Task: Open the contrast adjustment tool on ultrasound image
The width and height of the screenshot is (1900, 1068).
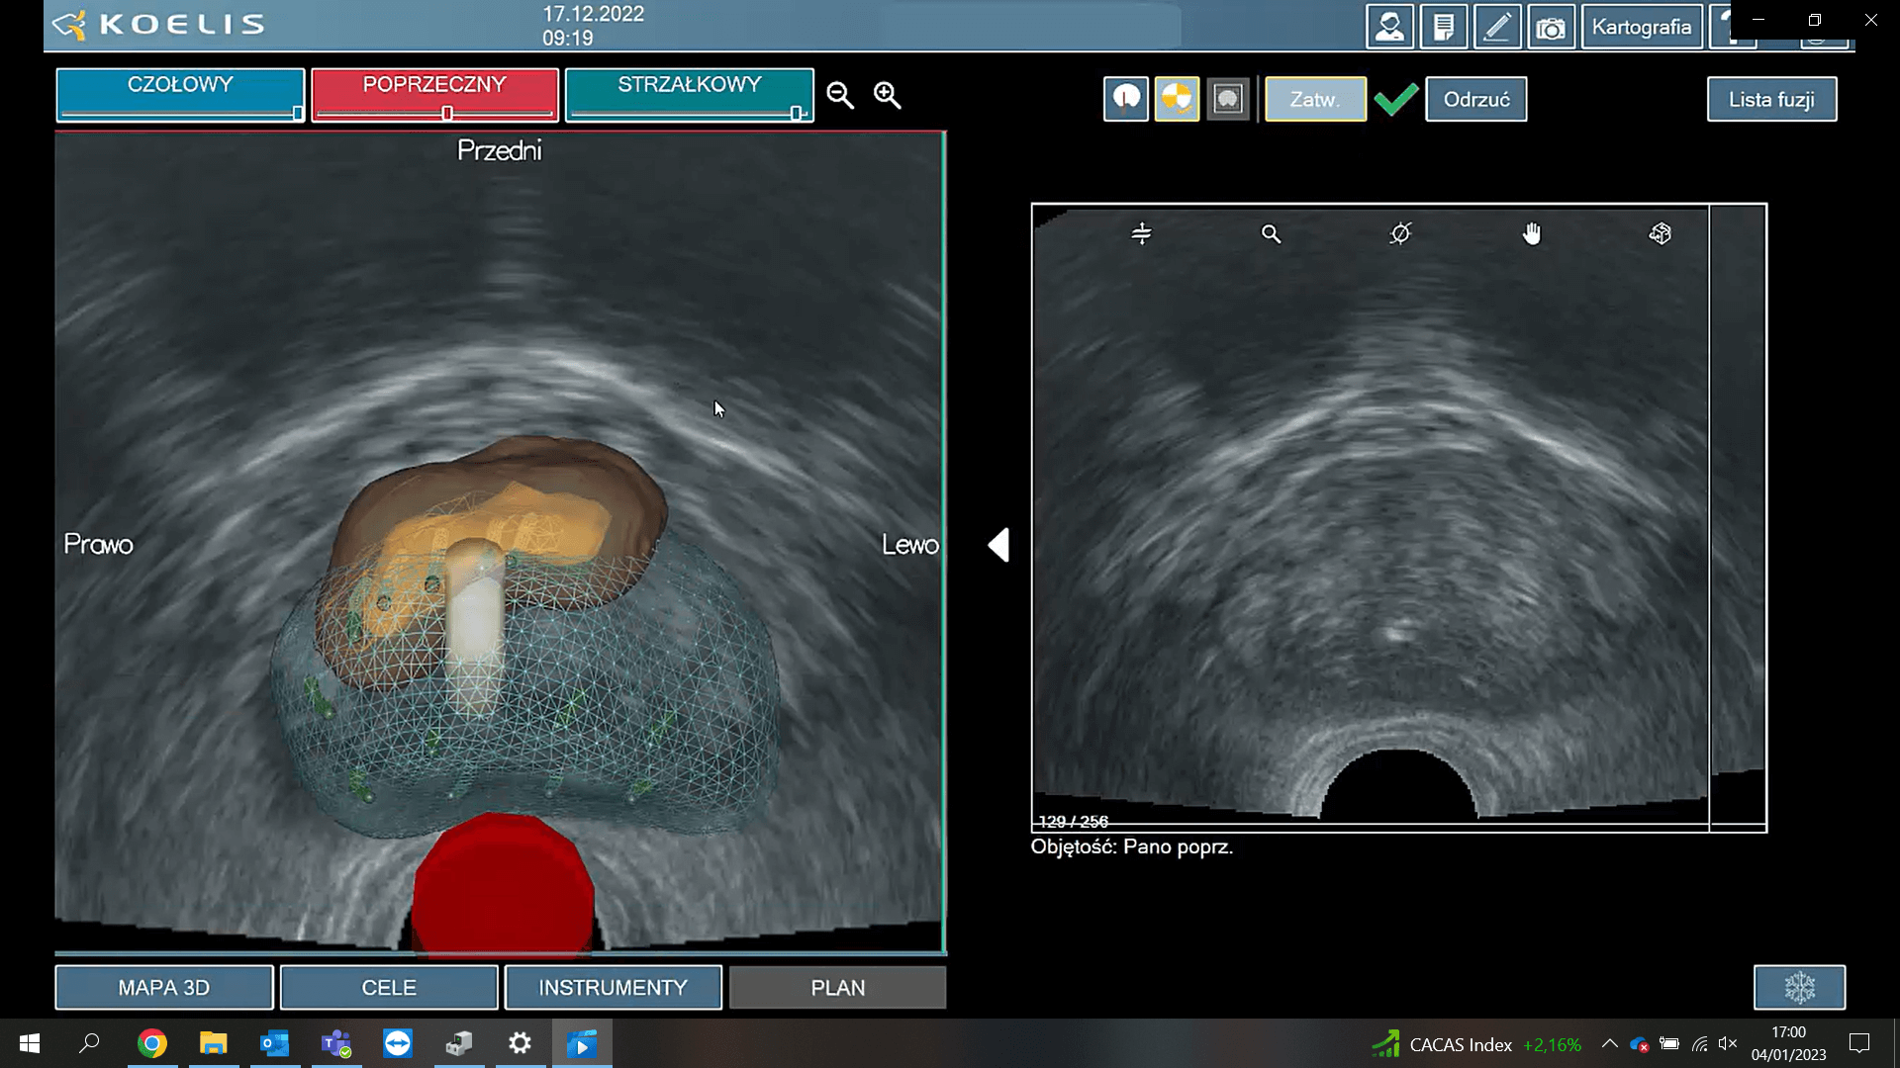Action: click(x=1399, y=233)
